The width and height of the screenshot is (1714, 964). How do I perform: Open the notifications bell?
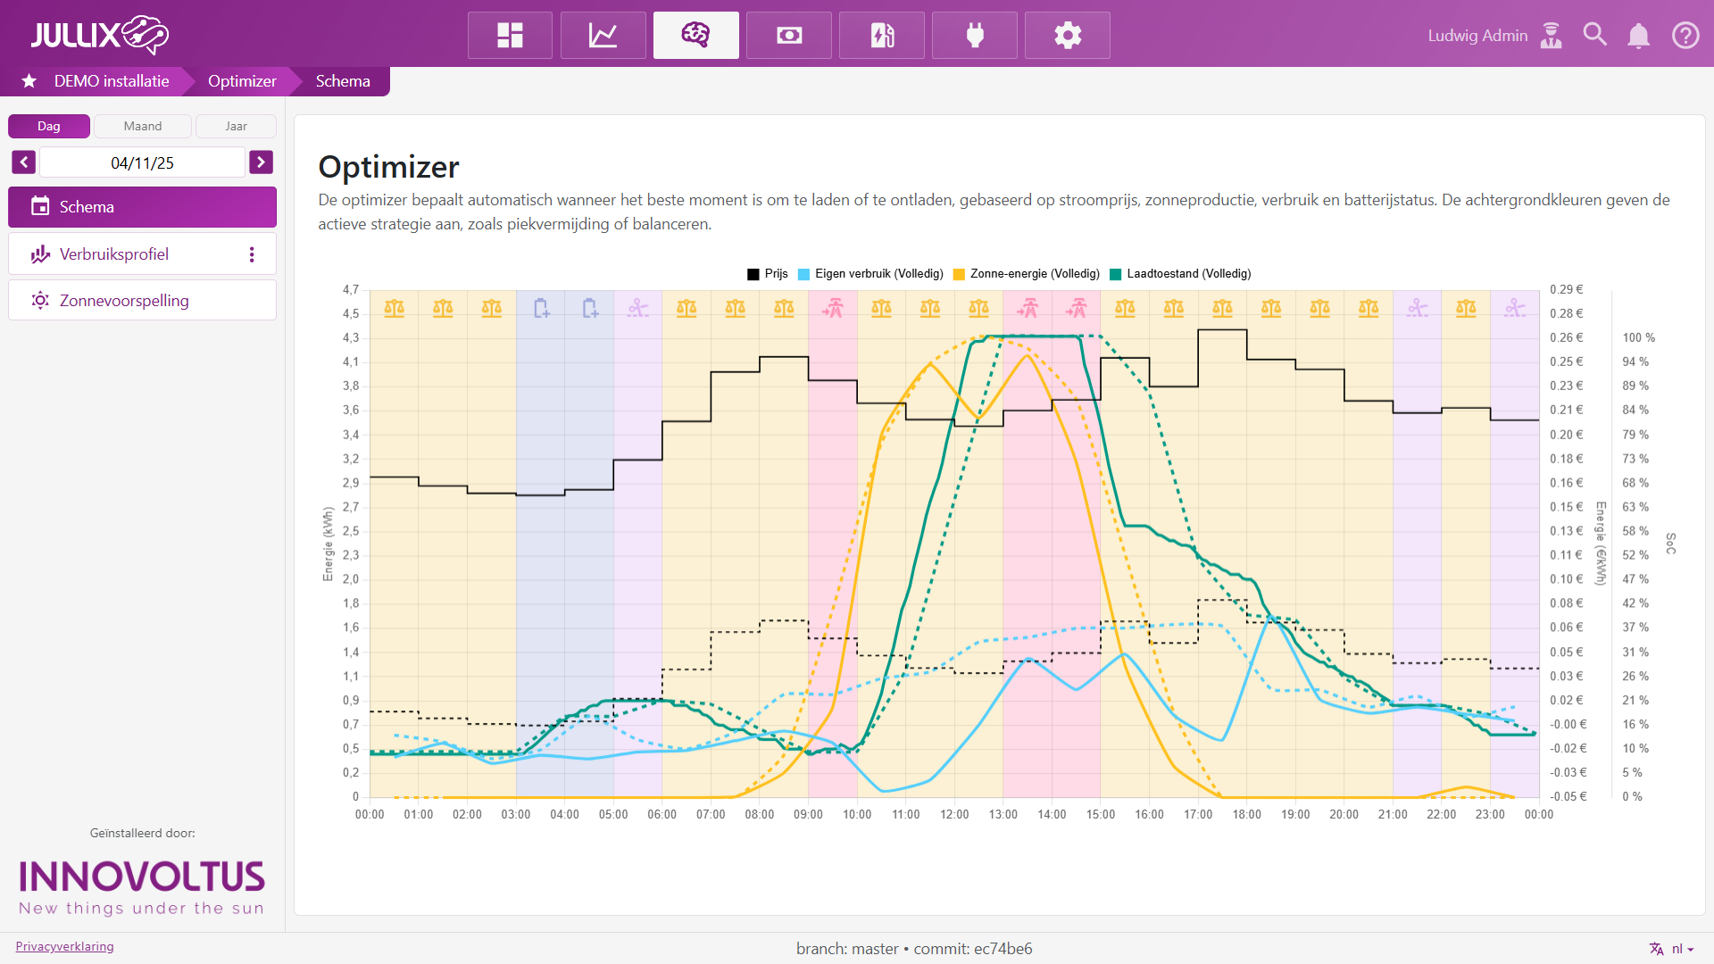point(1638,36)
